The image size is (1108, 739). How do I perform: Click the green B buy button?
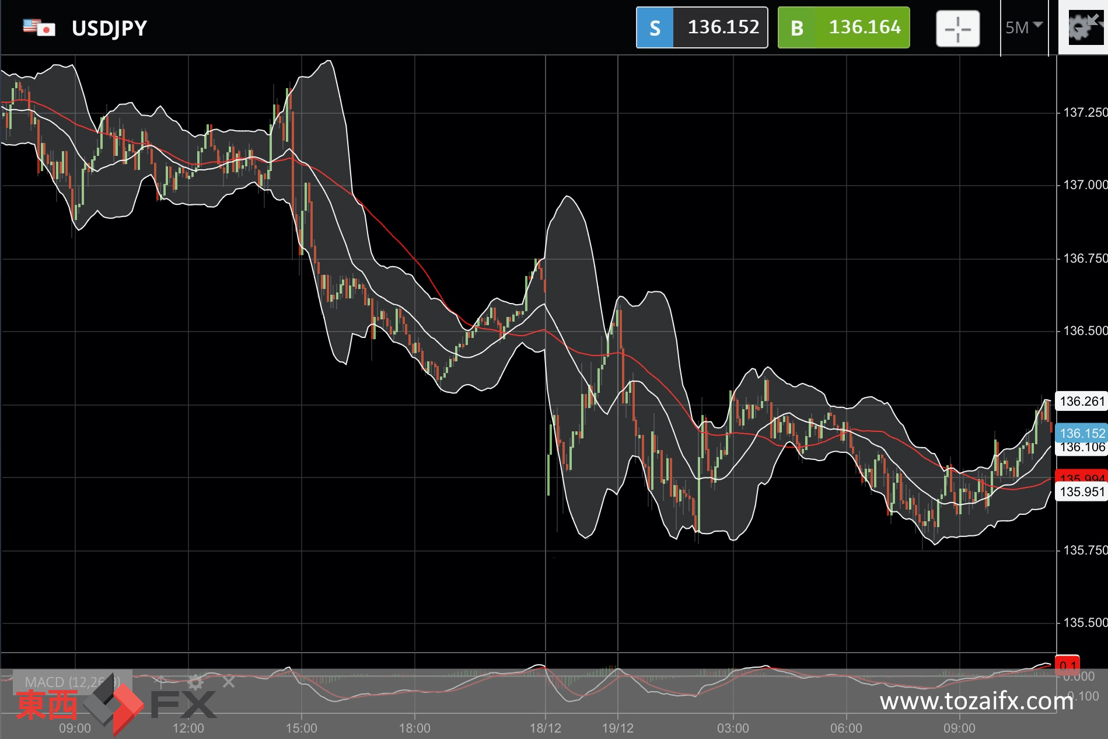point(796,27)
